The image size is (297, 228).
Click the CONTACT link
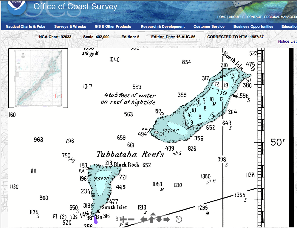[x=254, y=17]
